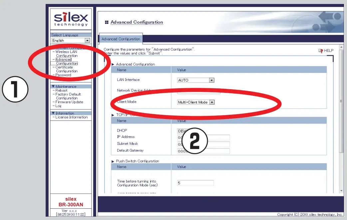Open the Client Mode Multi-Client Mode dropdown
The image size is (347, 220).
click(x=196, y=102)
